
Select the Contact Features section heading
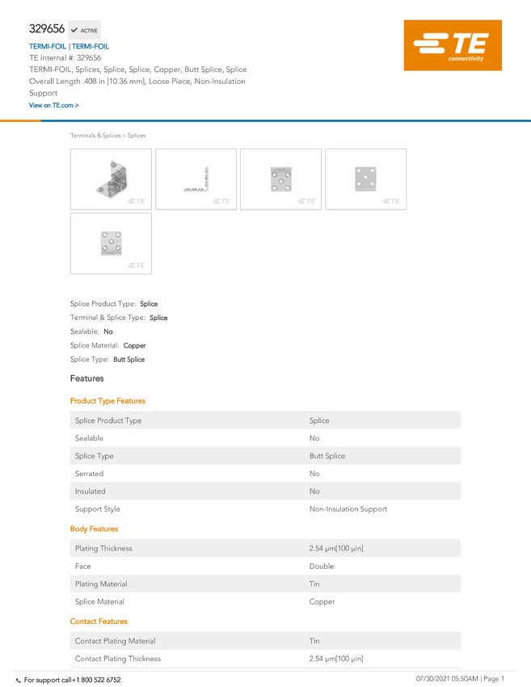[x=99, y=622]
